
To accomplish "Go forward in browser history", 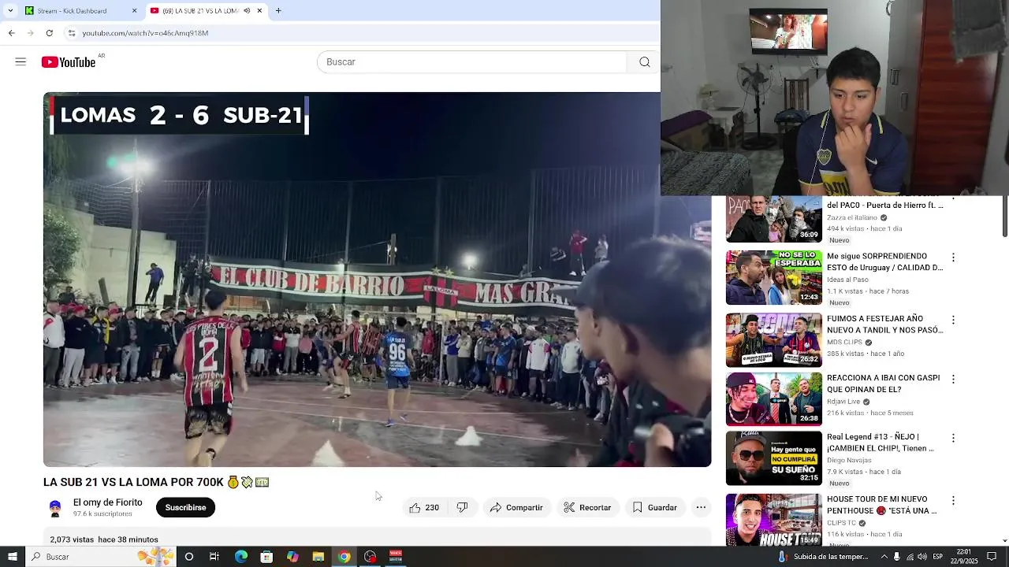I will pos(30,33).
